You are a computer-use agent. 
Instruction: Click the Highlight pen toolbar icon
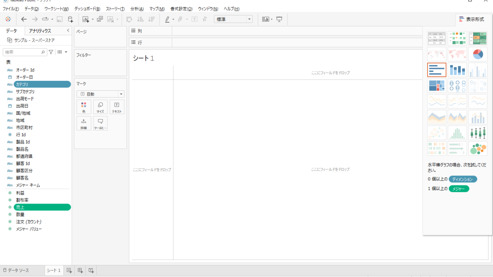(167, 19)
